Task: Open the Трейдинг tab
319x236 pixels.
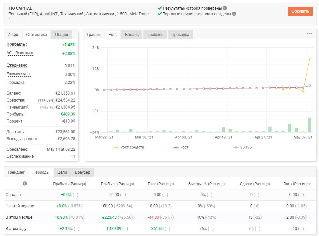Action: pos(16,172)
